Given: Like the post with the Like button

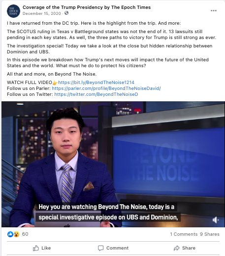Looking at the screenshot, I should pyautogui.click(x=42, y=248).
